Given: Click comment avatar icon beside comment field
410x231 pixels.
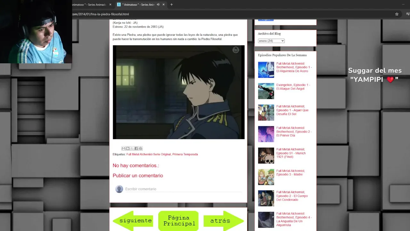Looking at the screenshot, I should (119, 189).
